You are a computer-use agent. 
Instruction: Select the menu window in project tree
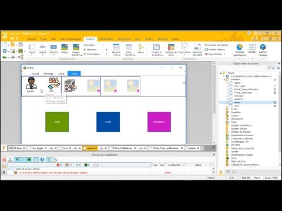[237, 103]
